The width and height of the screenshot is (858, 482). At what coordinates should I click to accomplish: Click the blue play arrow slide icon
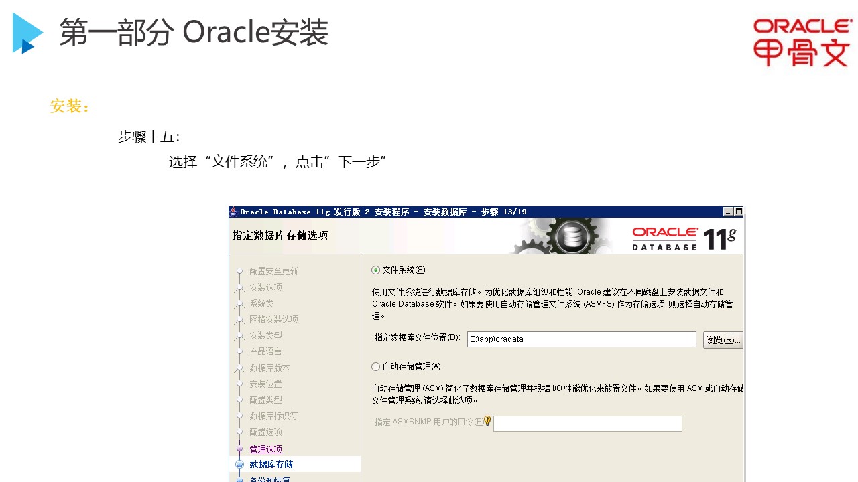(x=27, y=33)
